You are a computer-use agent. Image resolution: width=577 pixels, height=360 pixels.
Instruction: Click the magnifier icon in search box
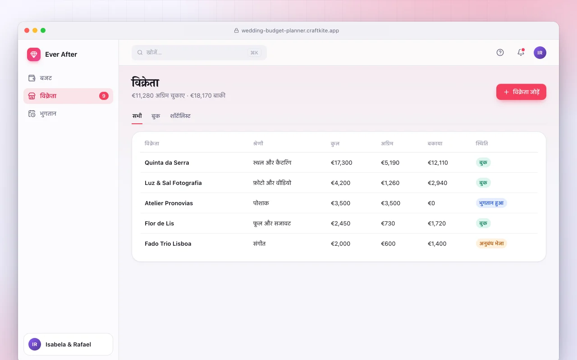point(140,53)
